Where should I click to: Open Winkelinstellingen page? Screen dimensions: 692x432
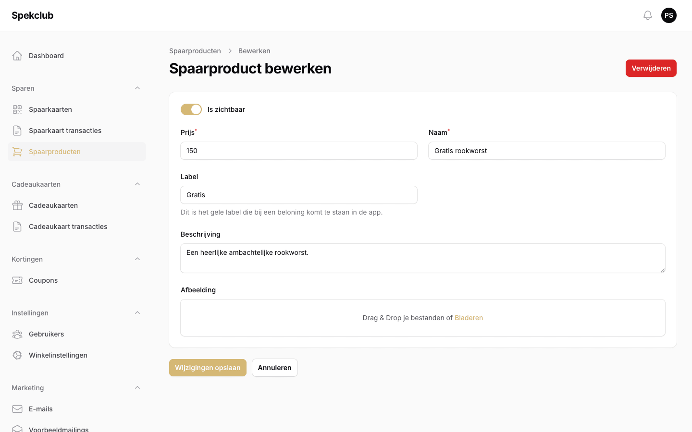coord(77,355)
